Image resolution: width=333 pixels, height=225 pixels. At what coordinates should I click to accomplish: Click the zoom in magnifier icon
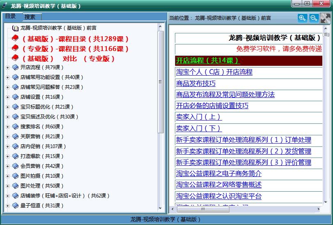click(303, 18)
